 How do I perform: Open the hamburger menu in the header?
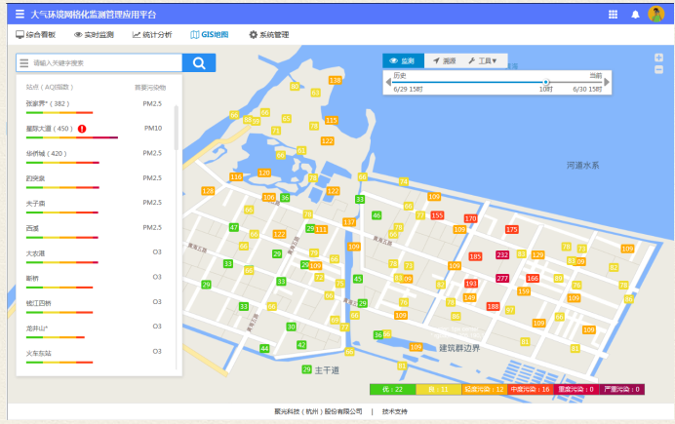coord(20,14)
